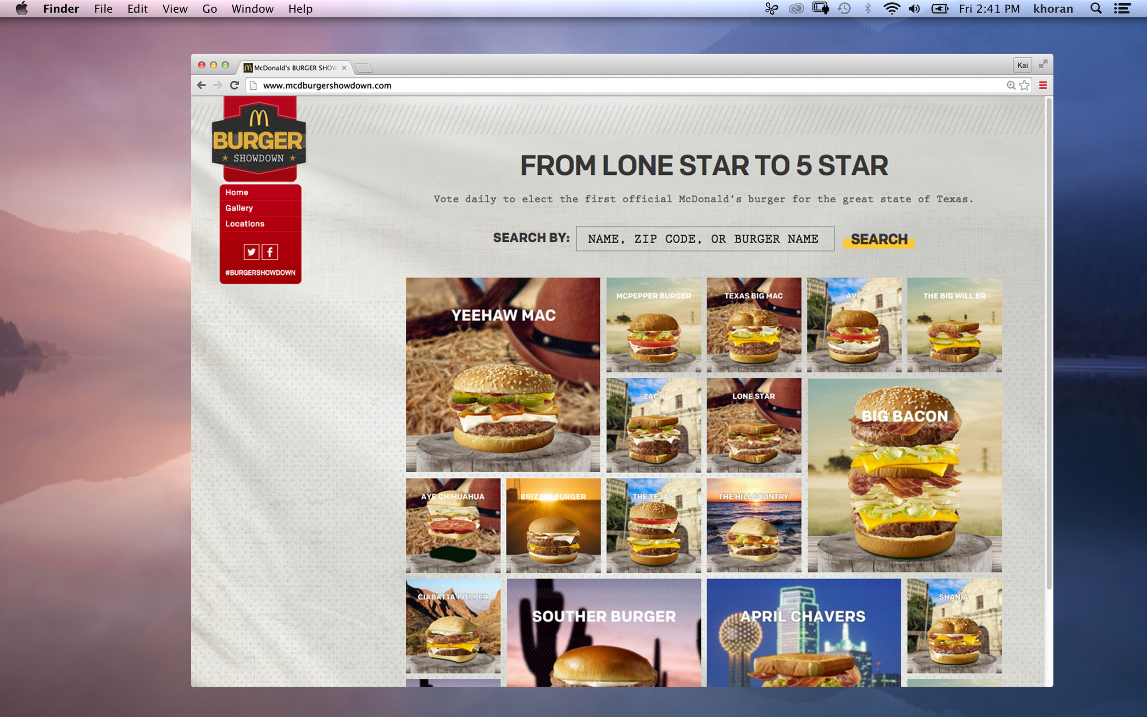Image resolution: width=1147 pixels, height=717 pixels.
Task: Click the Kai profile button
Action: coord(1022,65)
